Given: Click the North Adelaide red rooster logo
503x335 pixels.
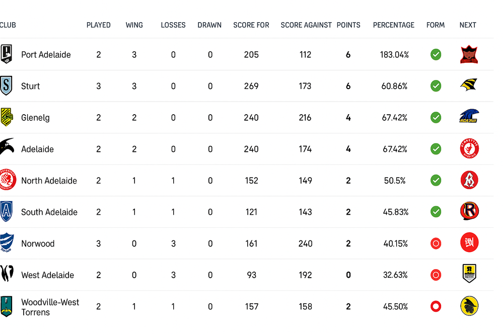Looking at the screenshot, I should pos(8,180).
